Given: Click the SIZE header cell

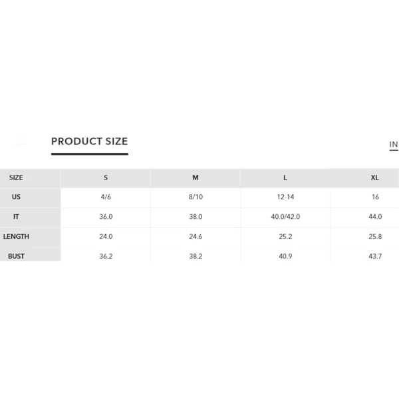Looking at the screenshot, I should point(16,178).
